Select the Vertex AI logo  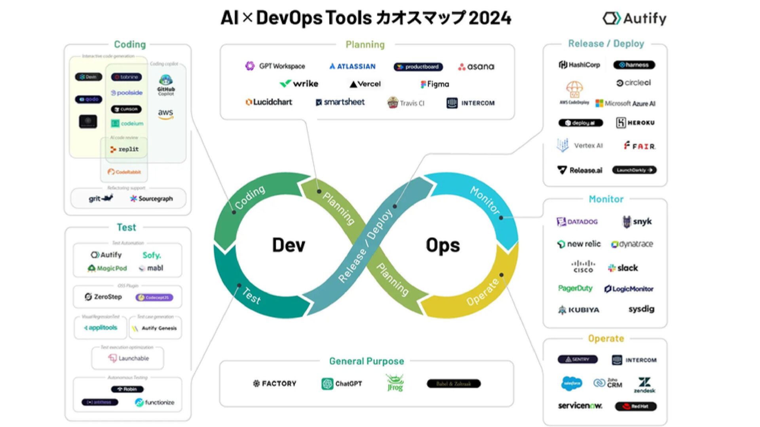point(579,145)
